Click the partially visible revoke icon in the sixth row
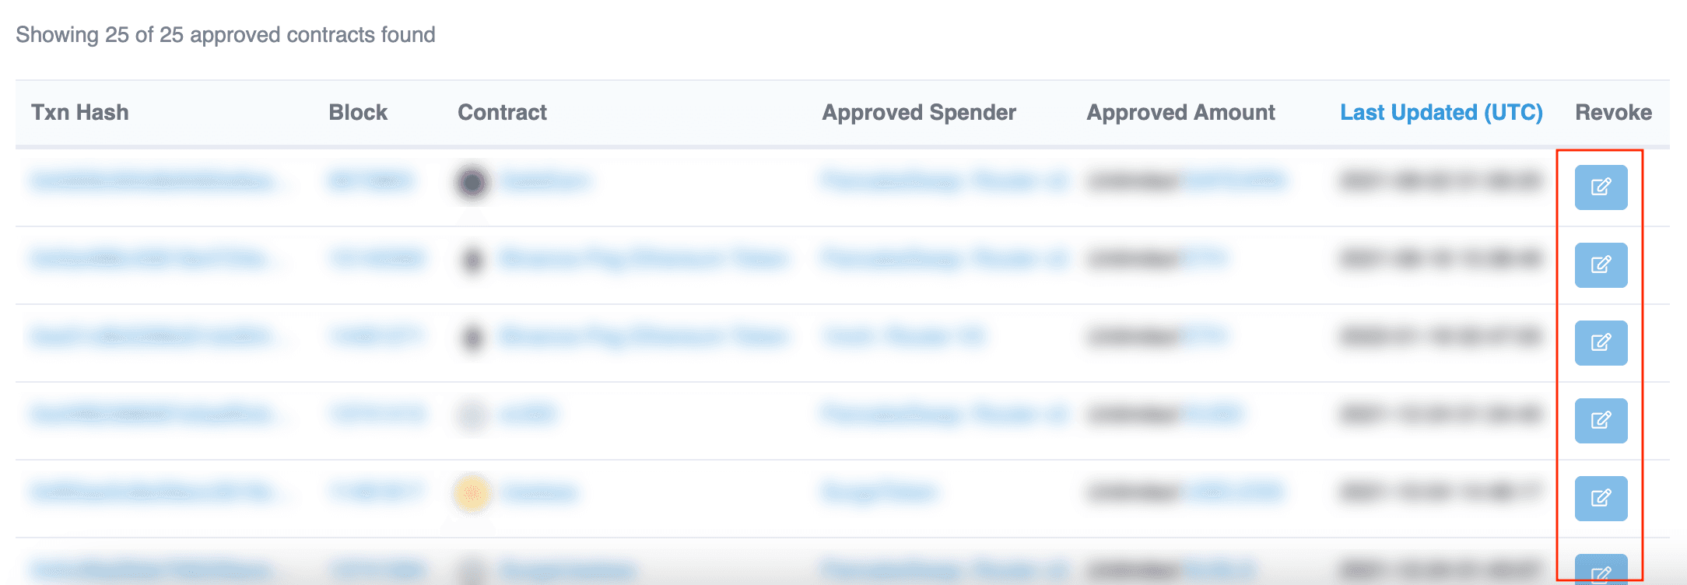 [x=1601, y=569]
